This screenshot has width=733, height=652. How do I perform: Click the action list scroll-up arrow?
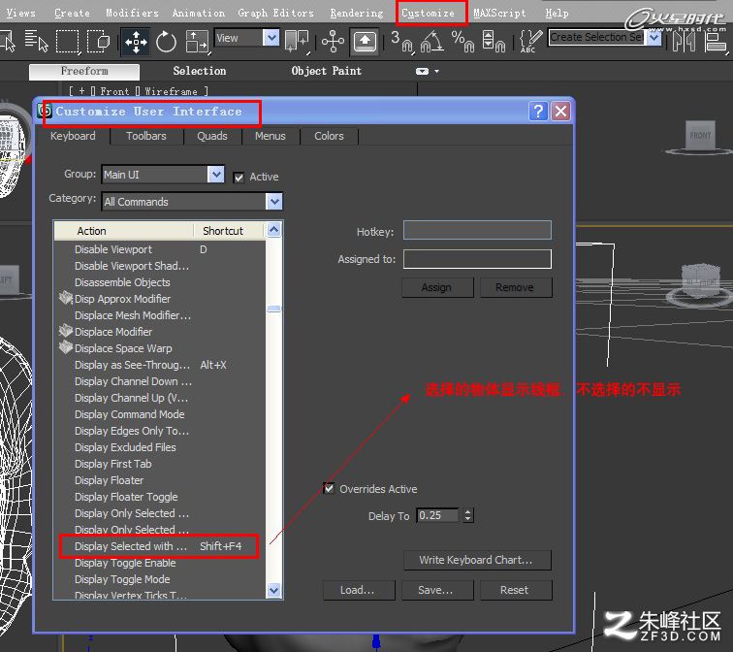pos(274,229)
